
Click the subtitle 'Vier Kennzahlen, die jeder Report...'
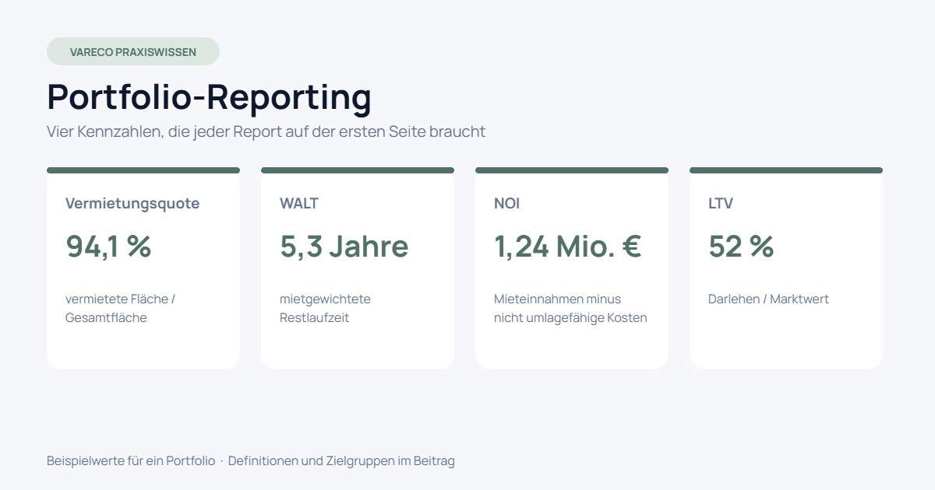[266, 131]
